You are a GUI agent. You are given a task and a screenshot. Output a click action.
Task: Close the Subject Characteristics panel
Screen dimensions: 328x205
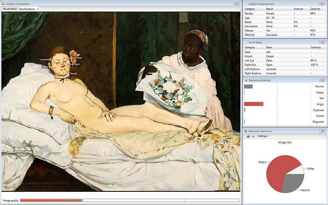click(x=322, y=4)
